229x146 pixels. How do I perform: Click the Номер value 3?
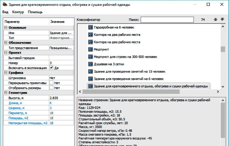pyautogui.click(x=61, y=63)
